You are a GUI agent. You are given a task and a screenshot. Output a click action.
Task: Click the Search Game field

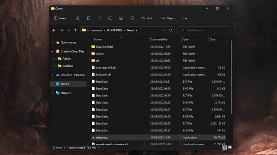point(204,30)
